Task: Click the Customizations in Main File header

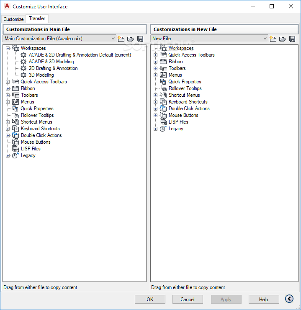Action: pyautogui.click(x=75, y=29)
